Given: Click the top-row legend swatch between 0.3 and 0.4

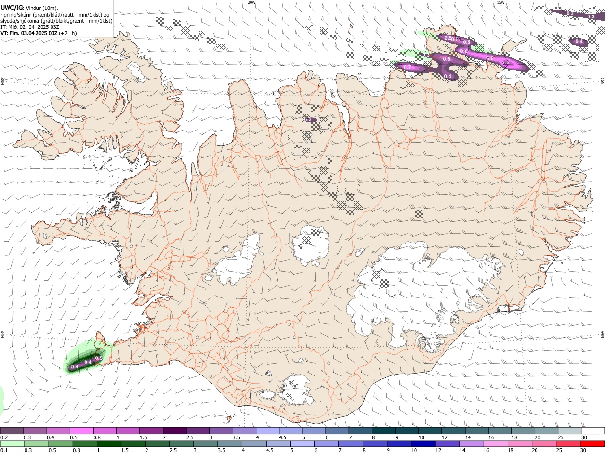Looking at the screenshot, I should (35, 431).
